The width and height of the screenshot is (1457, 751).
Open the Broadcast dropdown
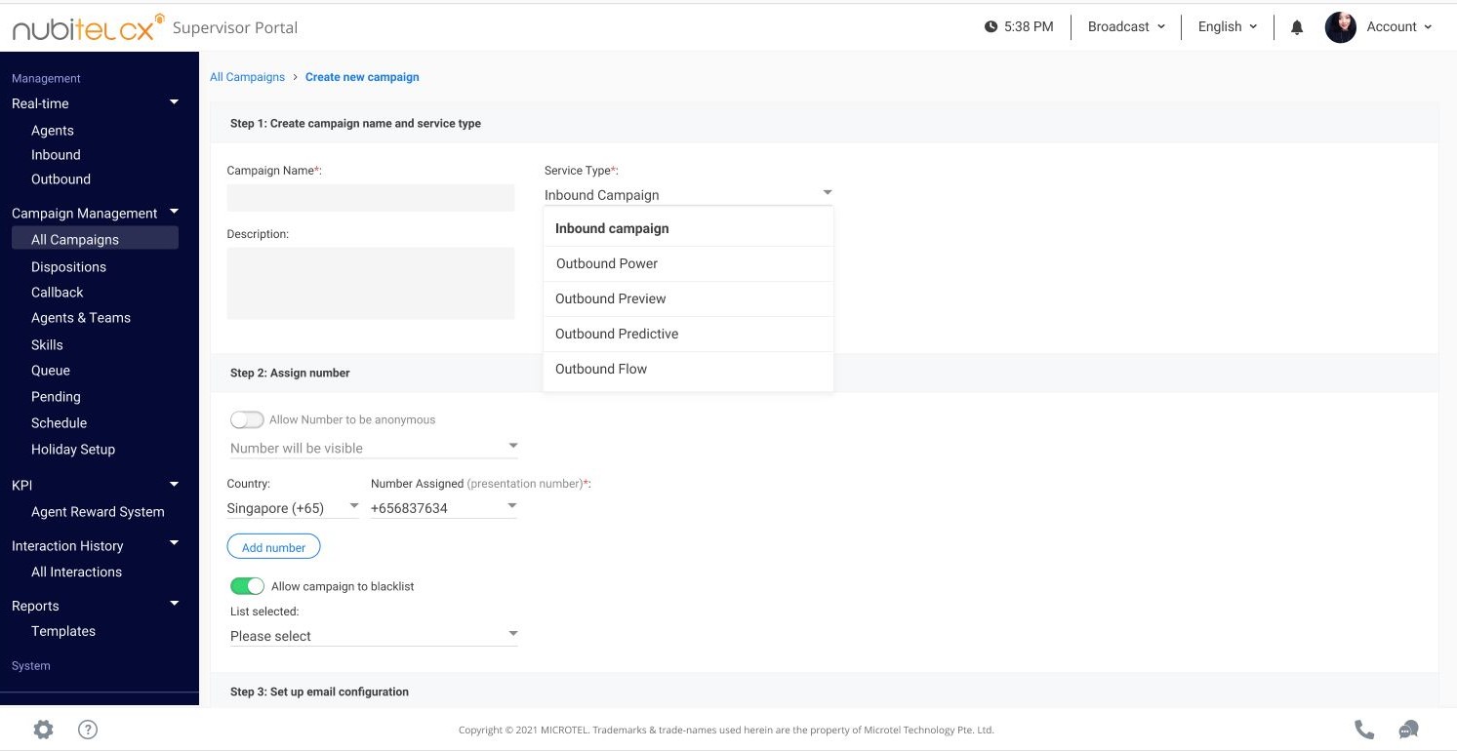[1126, 27]
